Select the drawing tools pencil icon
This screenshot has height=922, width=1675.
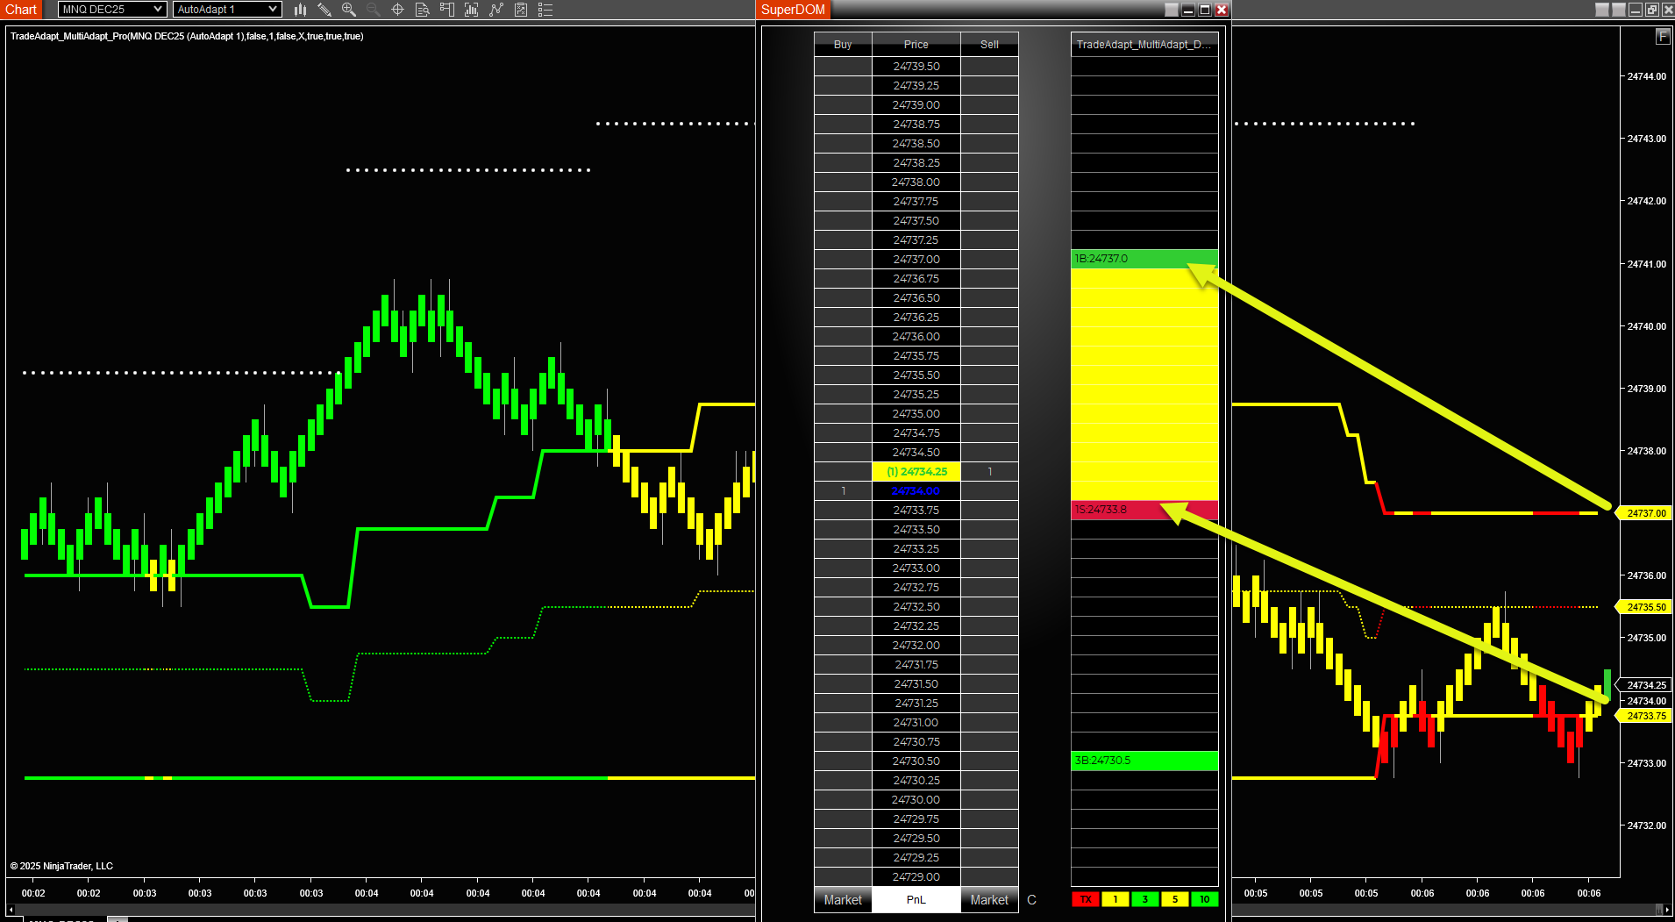[x=324, y=10]
